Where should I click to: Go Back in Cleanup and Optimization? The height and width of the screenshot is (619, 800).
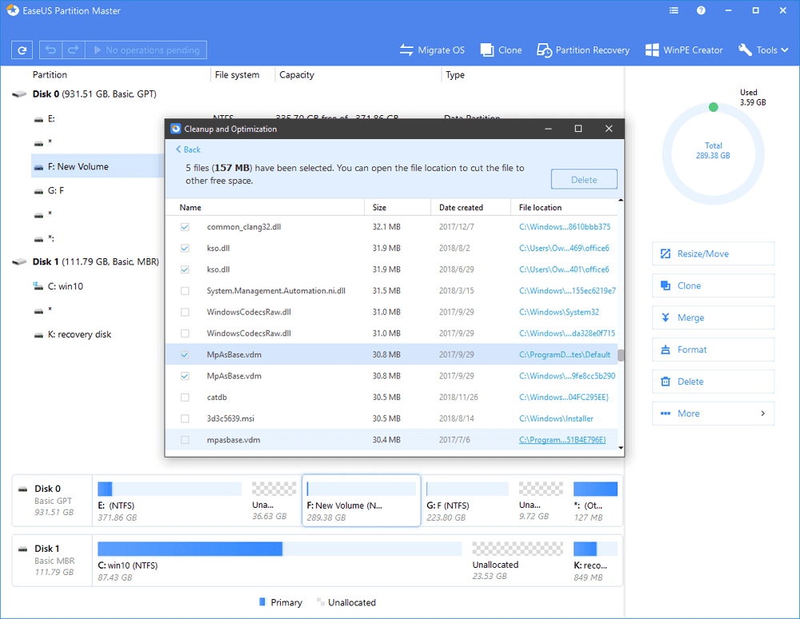click(188, 150)
